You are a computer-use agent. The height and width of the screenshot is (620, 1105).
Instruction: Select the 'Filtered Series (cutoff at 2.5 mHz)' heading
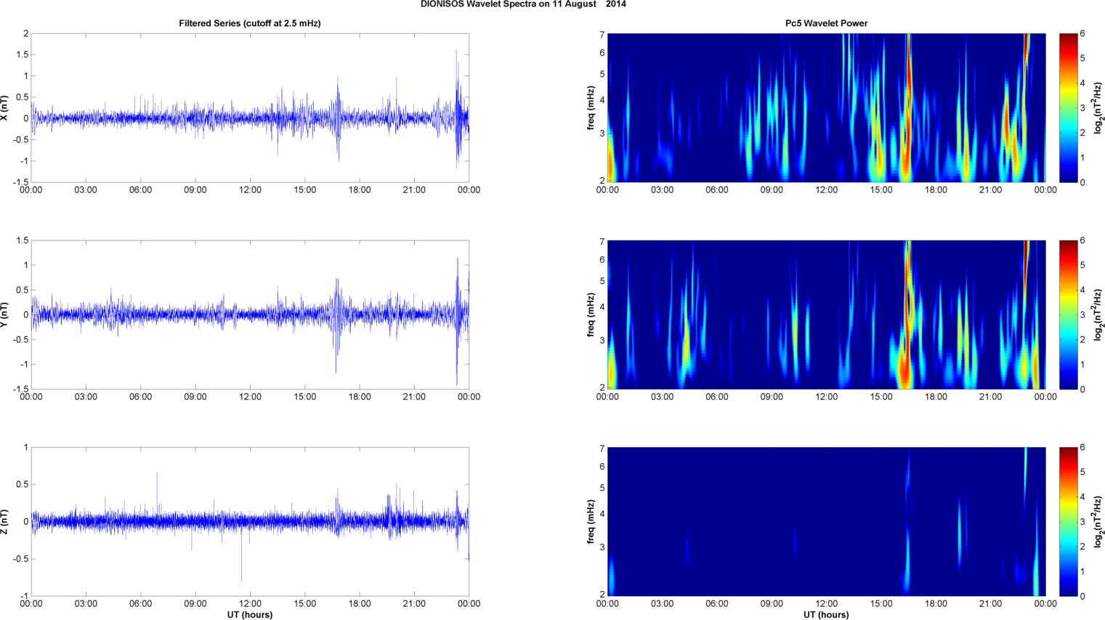[x=250, y=23]
